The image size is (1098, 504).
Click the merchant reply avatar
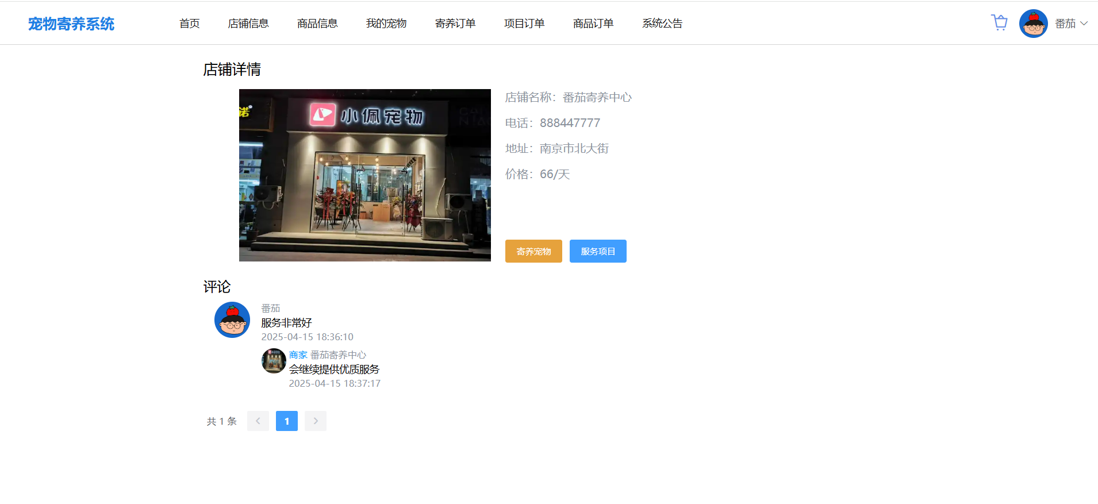point(274,361)
